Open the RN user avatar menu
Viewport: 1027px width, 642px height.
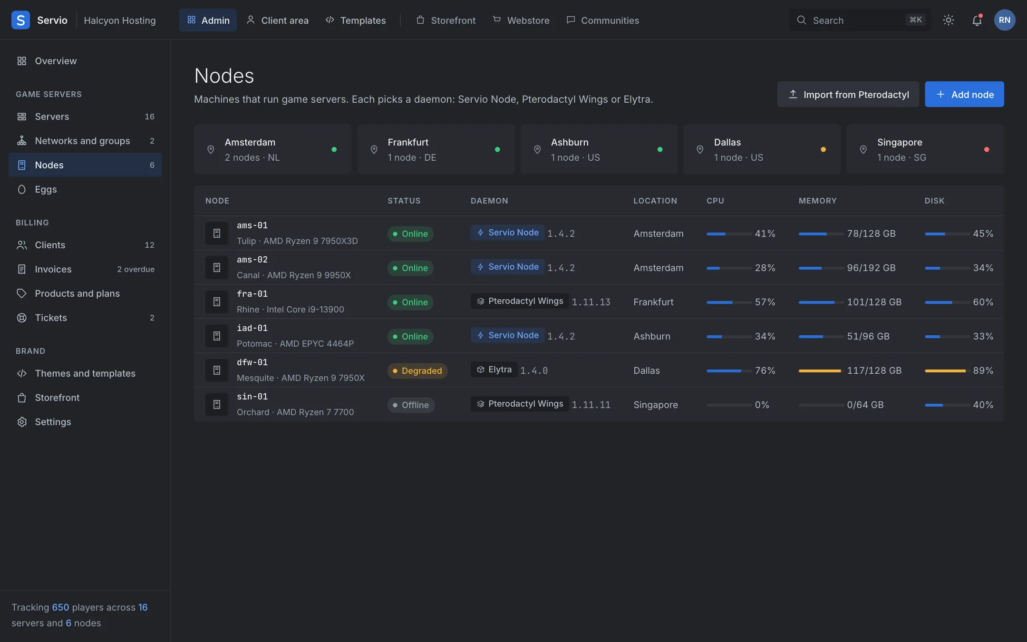[1004, 20]
